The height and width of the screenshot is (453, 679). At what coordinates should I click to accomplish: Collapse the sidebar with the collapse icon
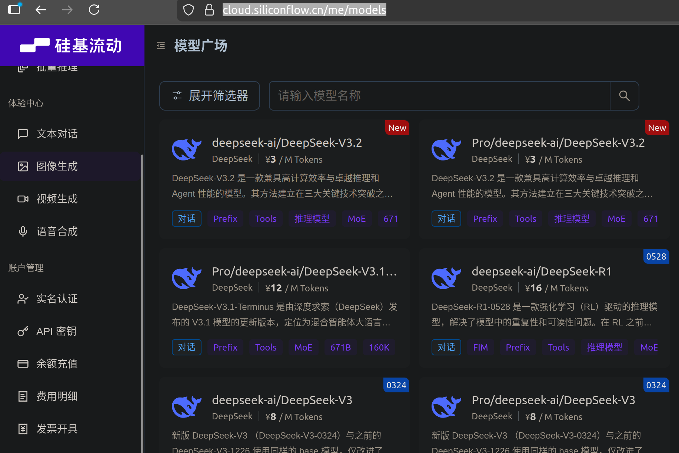point(160,45)
